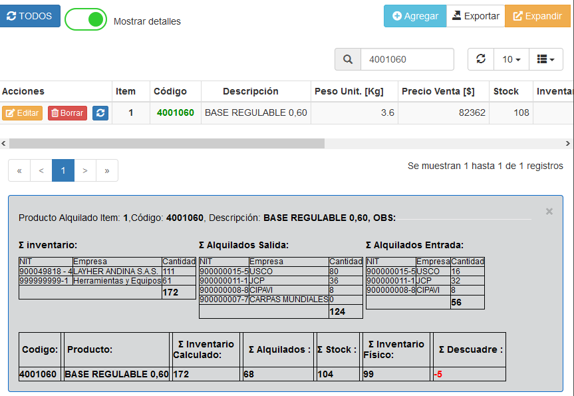
Task: Go to the next page arrow
Action: click(x=85, y=171)
